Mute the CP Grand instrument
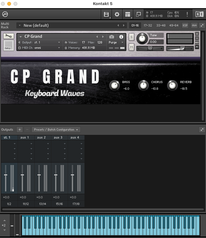Viewport: 206px width, 238px height. point(131,47)
